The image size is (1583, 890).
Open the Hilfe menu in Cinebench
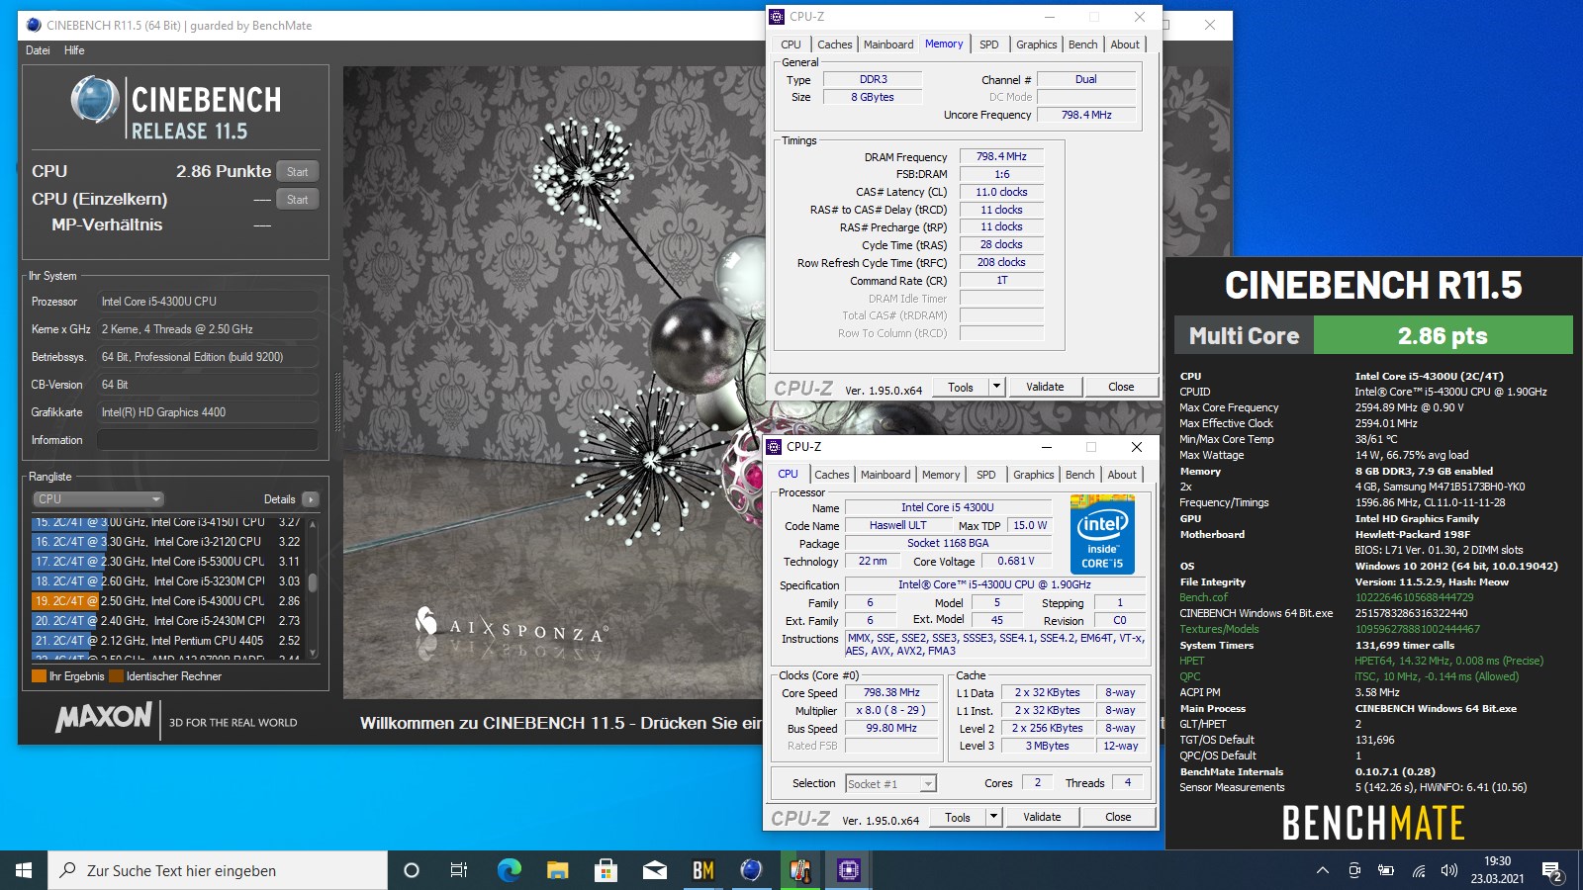[x=74, y=50]
